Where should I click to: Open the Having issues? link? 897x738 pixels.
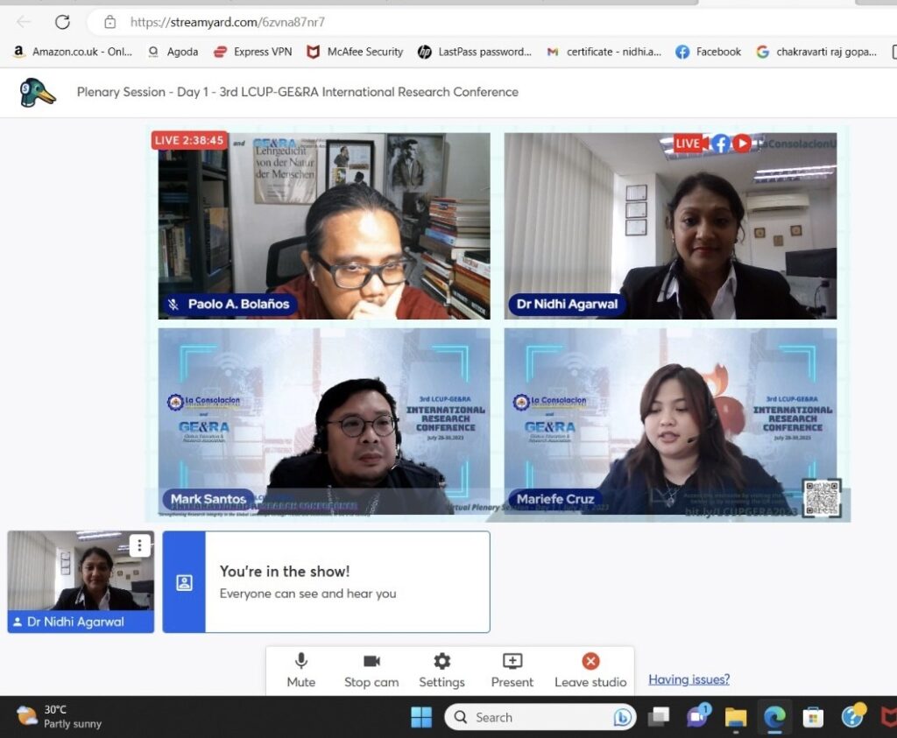pyautogui.click(x=689, y=679)
